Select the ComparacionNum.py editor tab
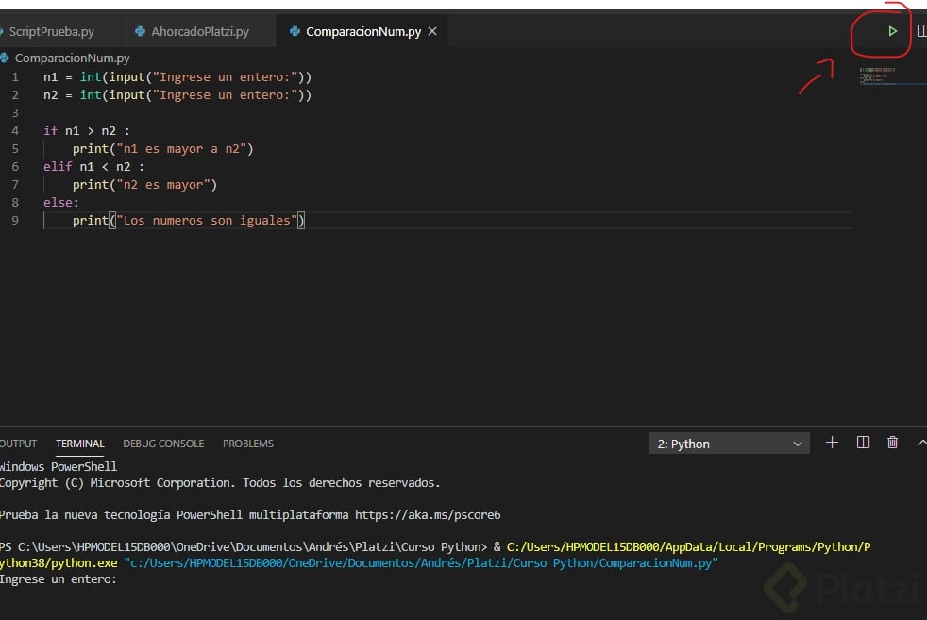The height and width of the screenshot is (620, 927). point(363,31)
